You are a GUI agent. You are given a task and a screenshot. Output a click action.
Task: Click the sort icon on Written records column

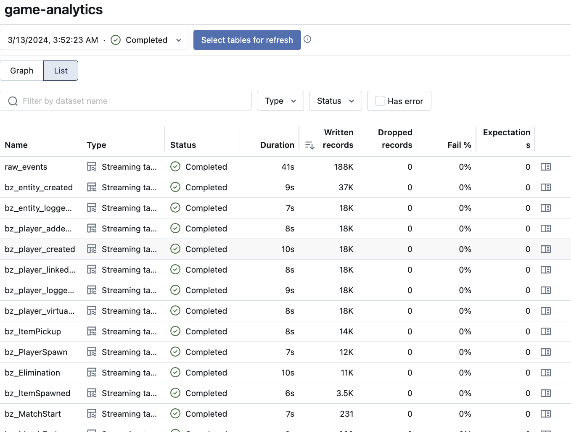click(x=309, y=145)
